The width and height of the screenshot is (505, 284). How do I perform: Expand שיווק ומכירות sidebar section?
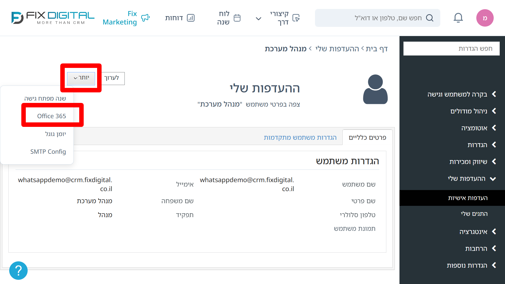(473, 162)
